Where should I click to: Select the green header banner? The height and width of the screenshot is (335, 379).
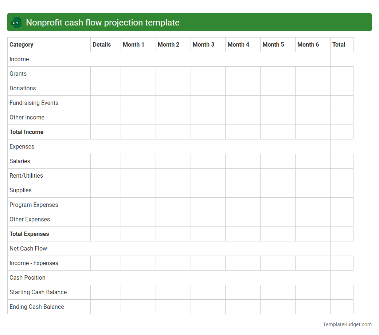click(189, 22)
